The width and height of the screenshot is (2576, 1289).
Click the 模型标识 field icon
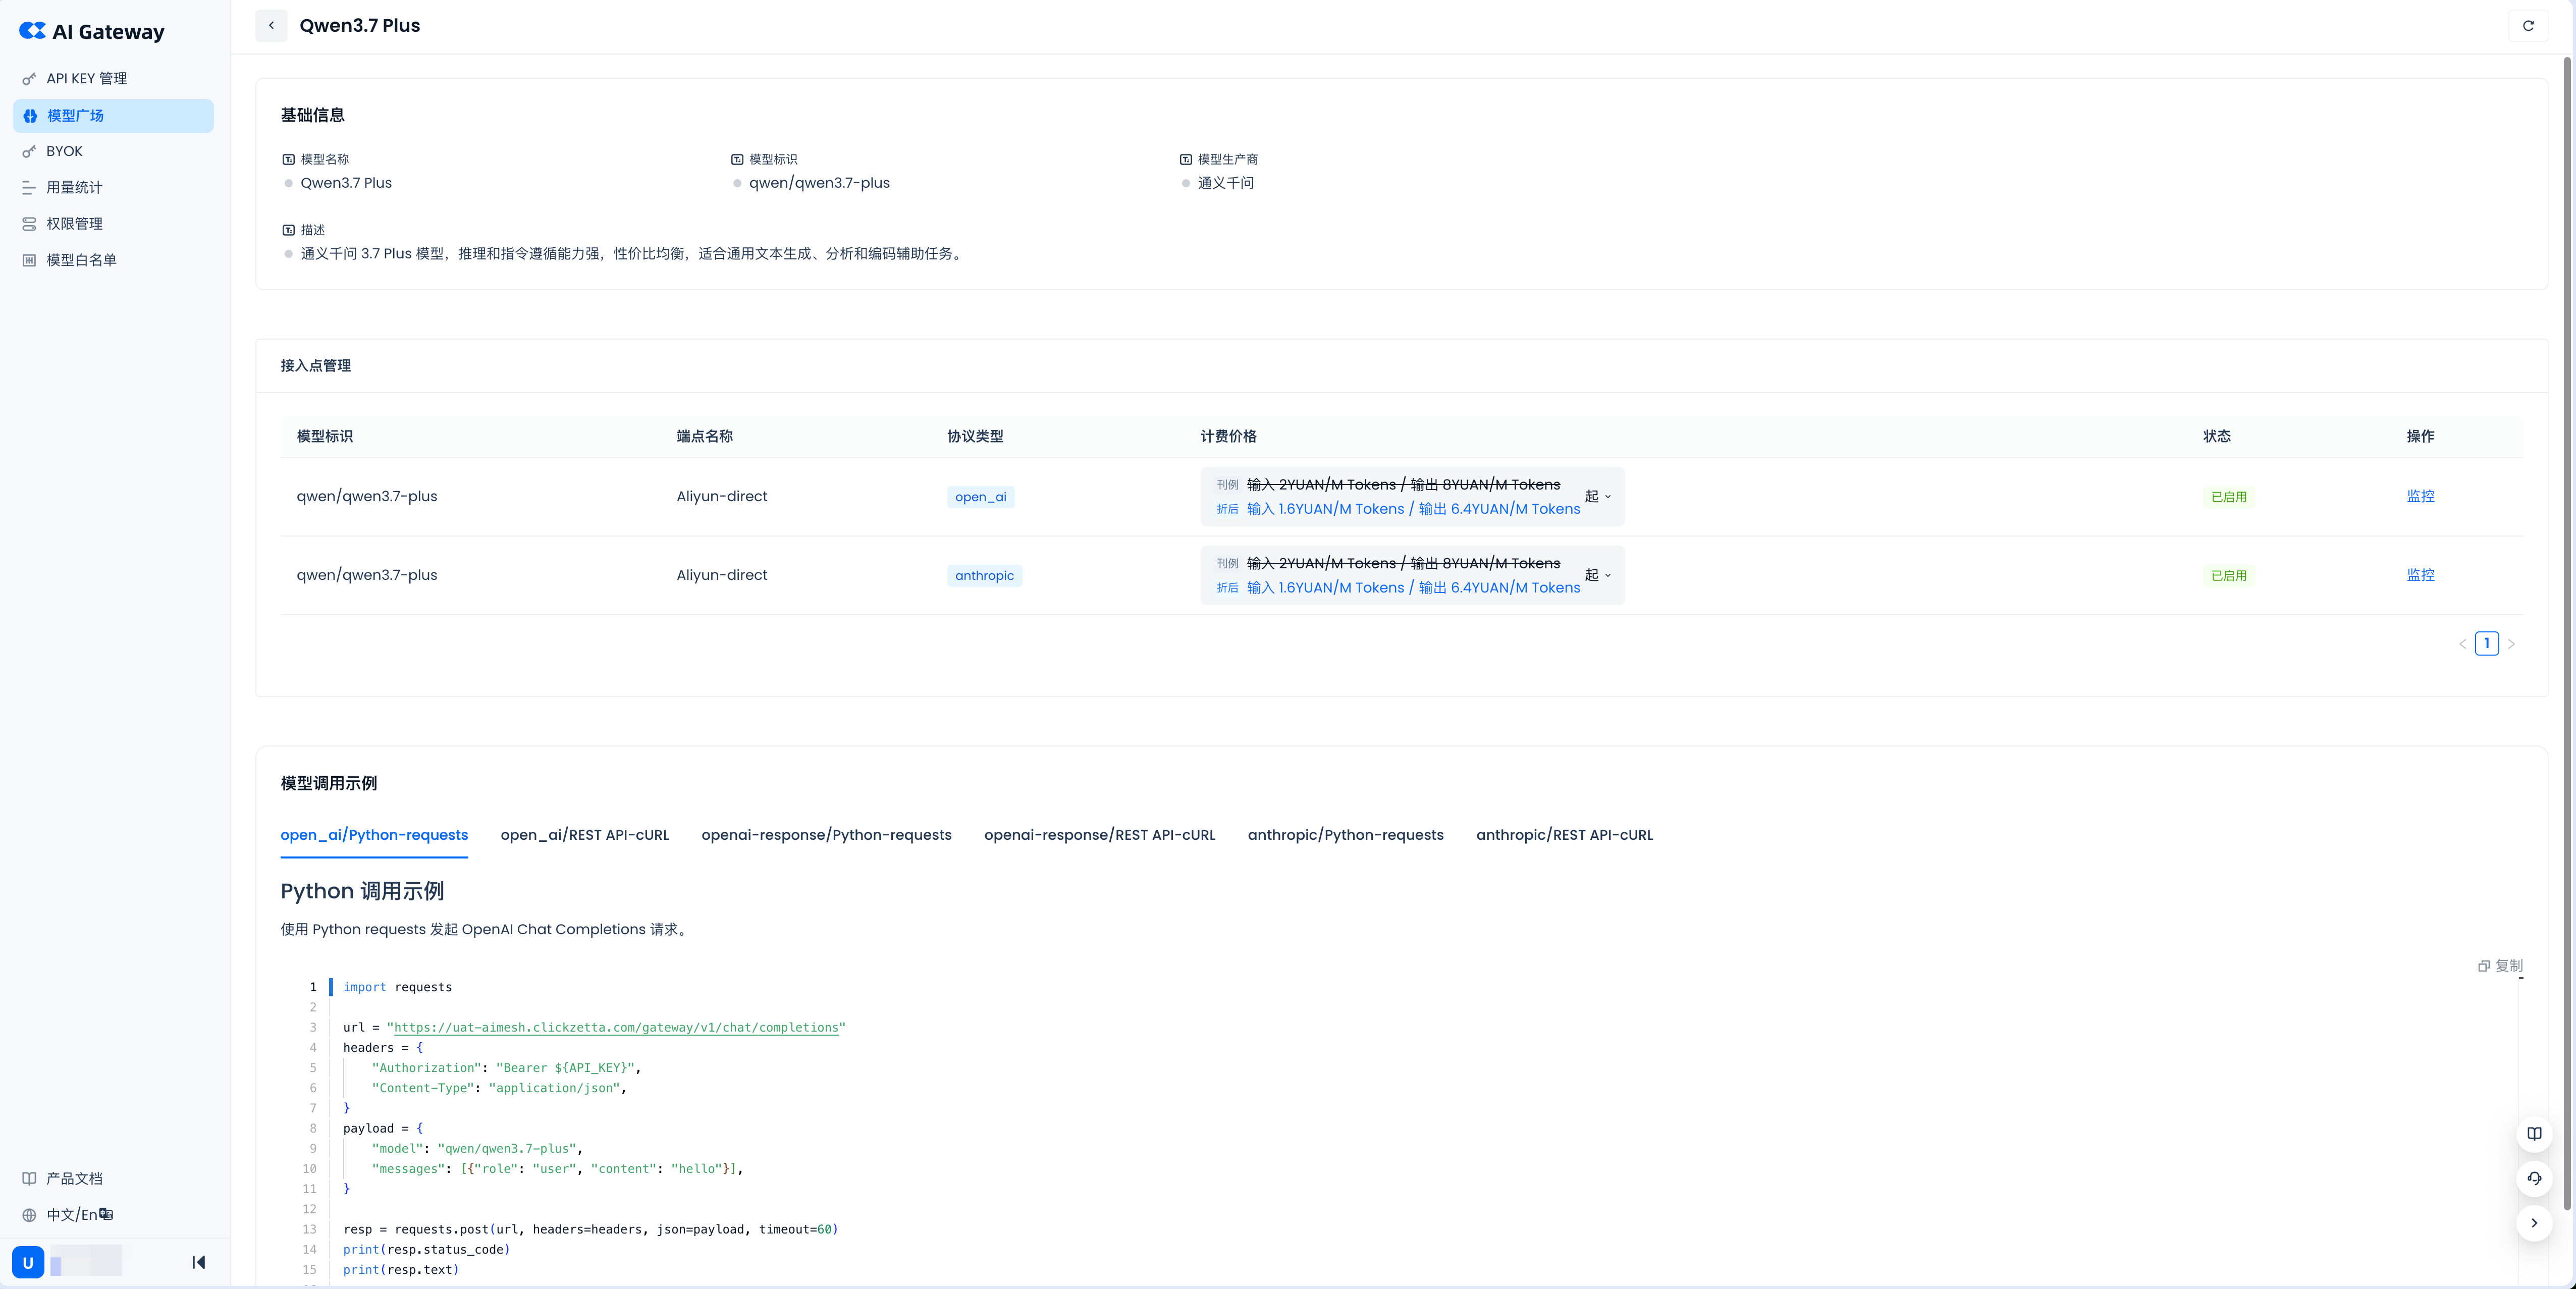[x=737, y=159]
